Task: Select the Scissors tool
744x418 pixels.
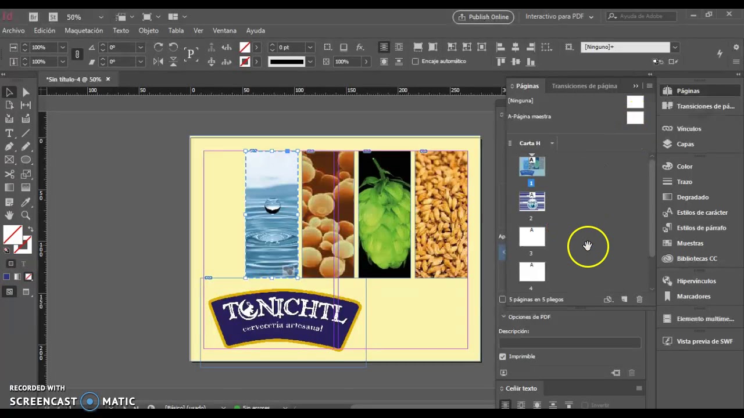Action: click(x=9, y=174)
